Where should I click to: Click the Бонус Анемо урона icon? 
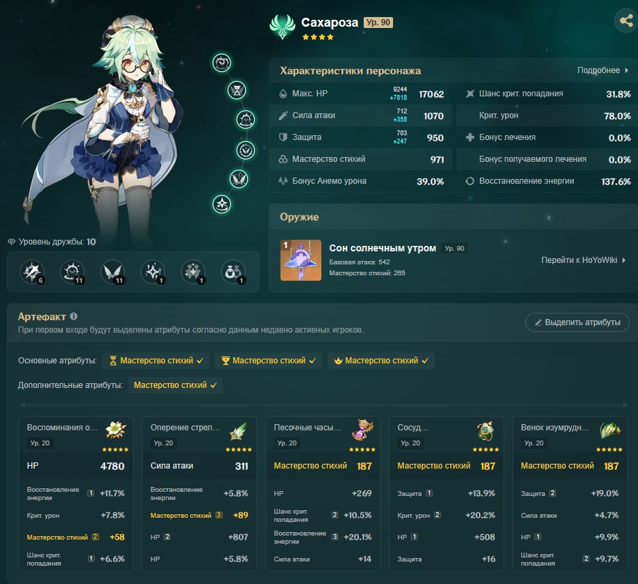pos(282,181)
